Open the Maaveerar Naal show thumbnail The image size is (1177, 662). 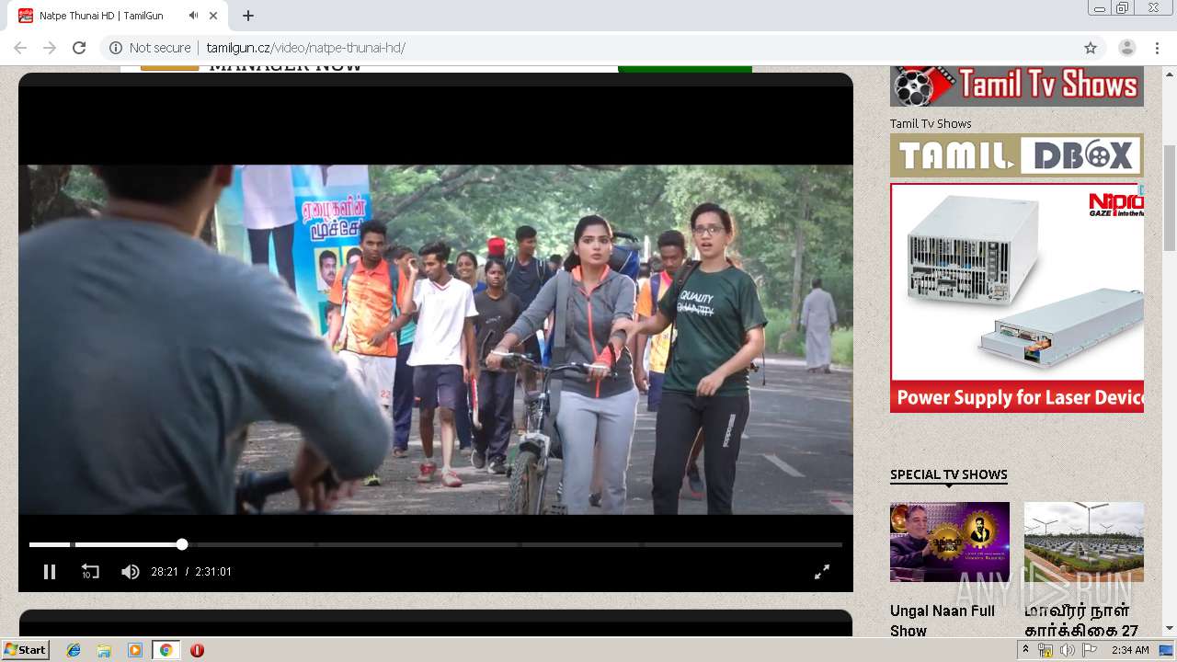(x=1084, y=542)
